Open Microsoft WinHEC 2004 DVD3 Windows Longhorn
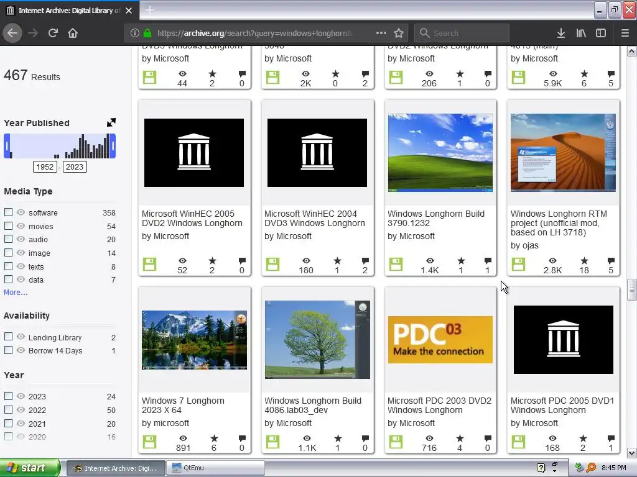This screenshot has width=637, height=477. [x=314, y=218]
